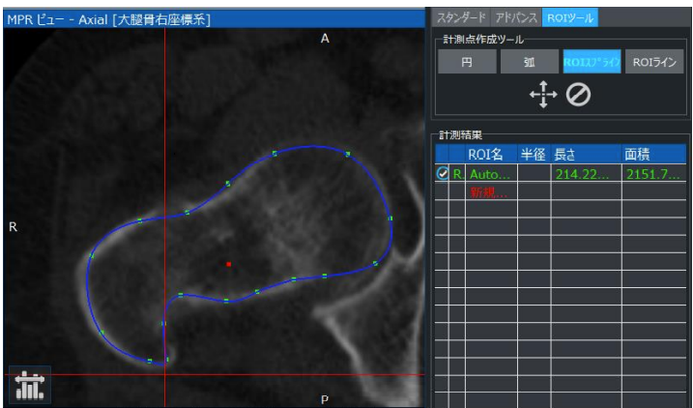Click the 長さ column header
The width and height of the screenshot is (693, 408).
coord(586,154)
